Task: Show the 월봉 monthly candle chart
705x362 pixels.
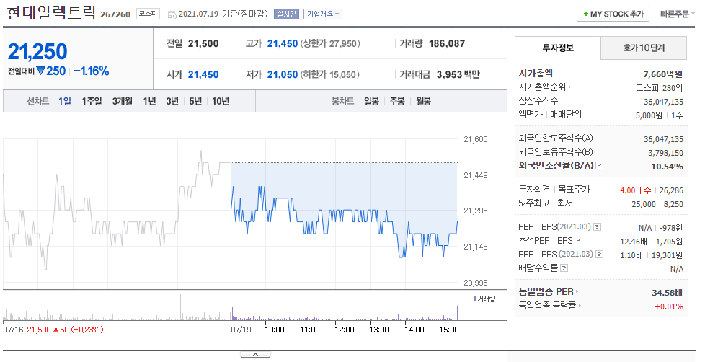Action: 424,101
